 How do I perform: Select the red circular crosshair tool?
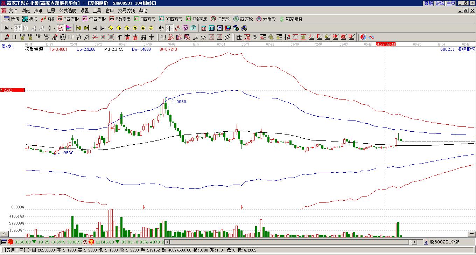tap(95, 37)
